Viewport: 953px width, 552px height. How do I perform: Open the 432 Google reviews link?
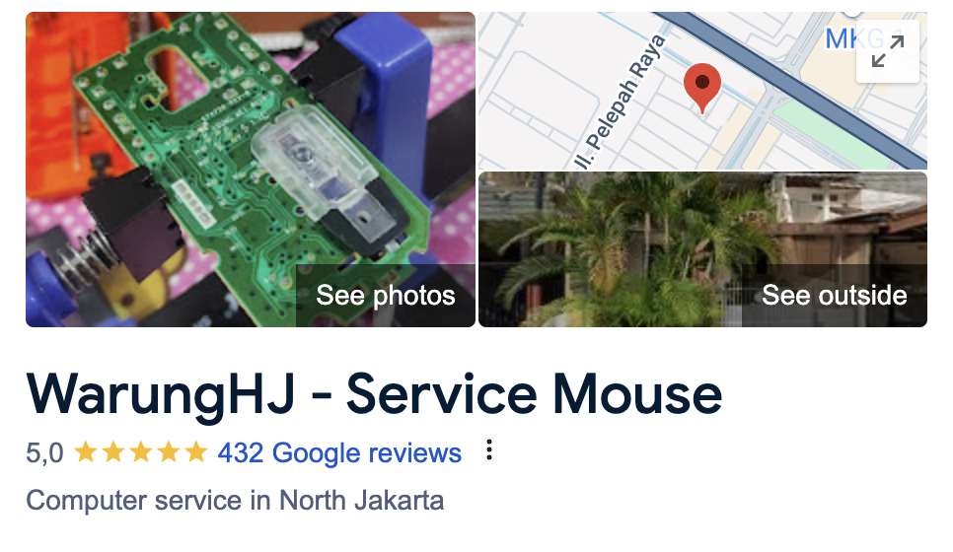pos(339,453)
